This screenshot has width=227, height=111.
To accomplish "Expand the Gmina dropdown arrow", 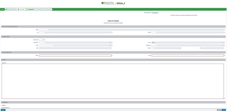I will coord(110,45).
